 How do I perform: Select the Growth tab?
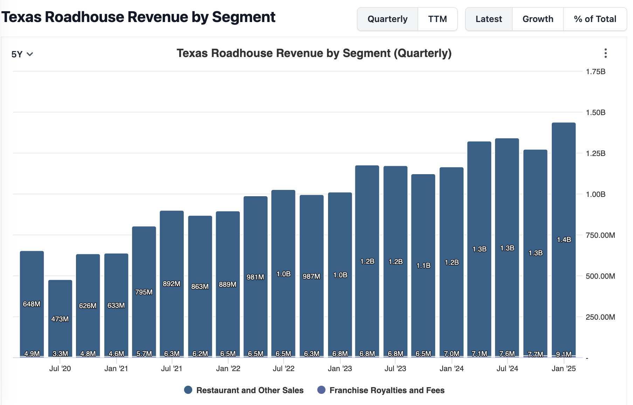(538, 19)
